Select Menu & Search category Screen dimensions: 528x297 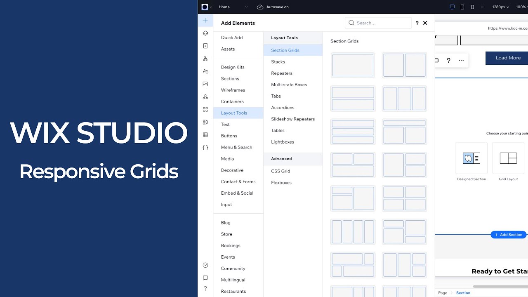236,147
